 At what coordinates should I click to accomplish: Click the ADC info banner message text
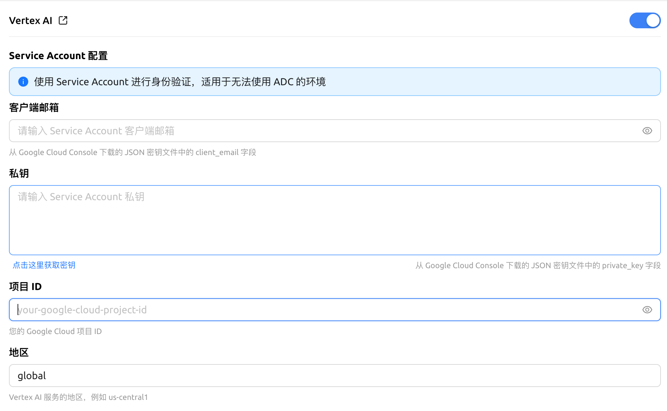point(180,82)
